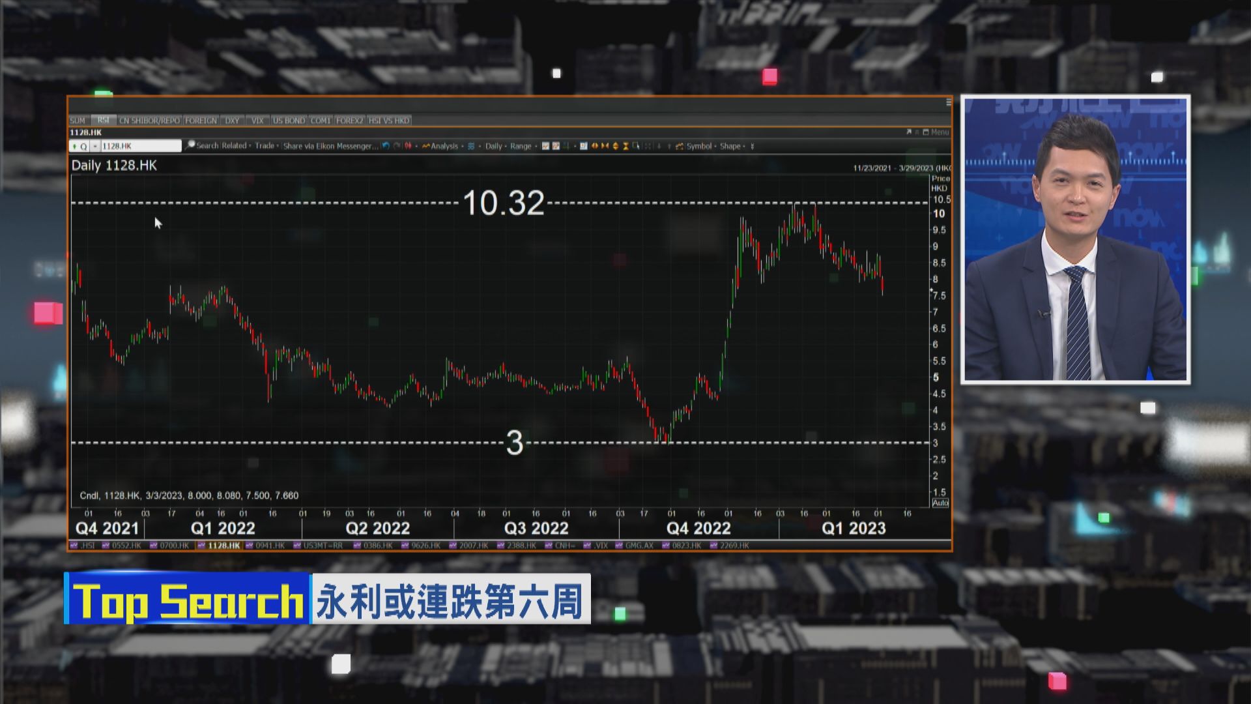Image resolution: width=1251 pixels, height=704 pixels.
Task: Open the Range dropdown
Action: tap(521, 146)
